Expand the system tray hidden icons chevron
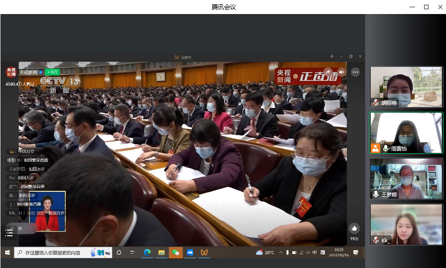The width and height of the screenshot is (446, 268). coord(281,253)
